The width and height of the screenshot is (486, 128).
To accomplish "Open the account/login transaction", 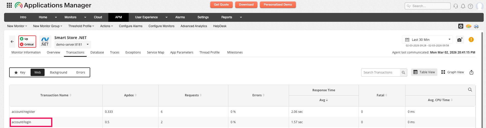I will [x=21, y=122].
